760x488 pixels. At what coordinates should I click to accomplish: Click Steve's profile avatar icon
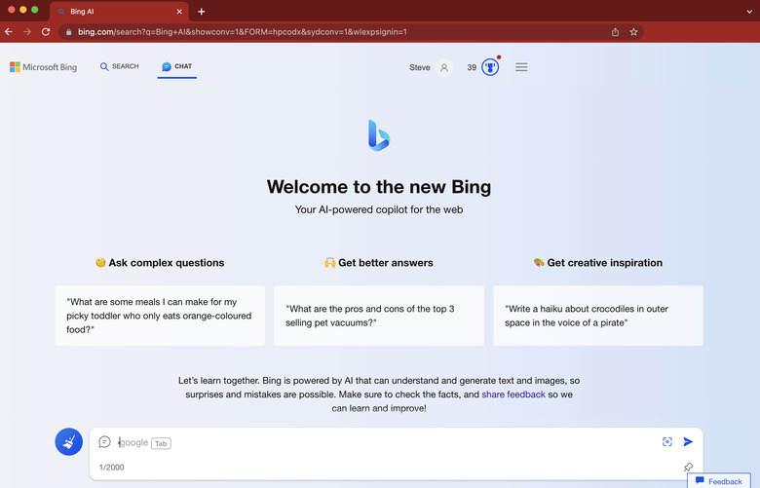444,68
